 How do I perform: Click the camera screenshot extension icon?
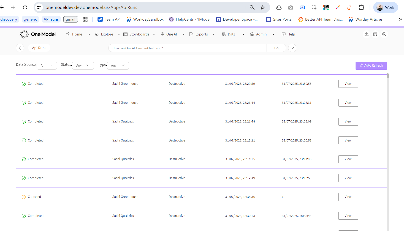tap(291, 7)
